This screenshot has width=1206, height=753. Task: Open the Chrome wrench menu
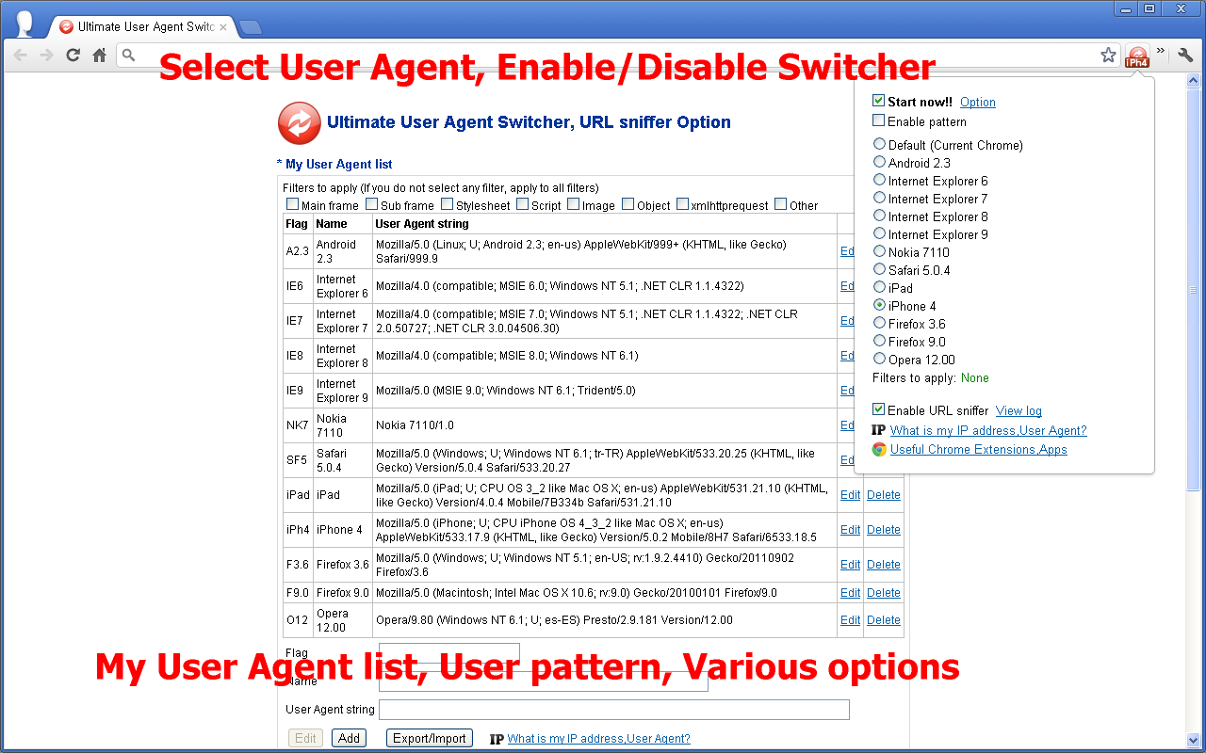click(x=1184, y=56)
